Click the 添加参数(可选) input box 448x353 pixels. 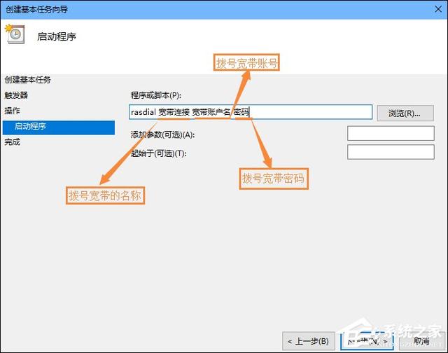[390, 134]
